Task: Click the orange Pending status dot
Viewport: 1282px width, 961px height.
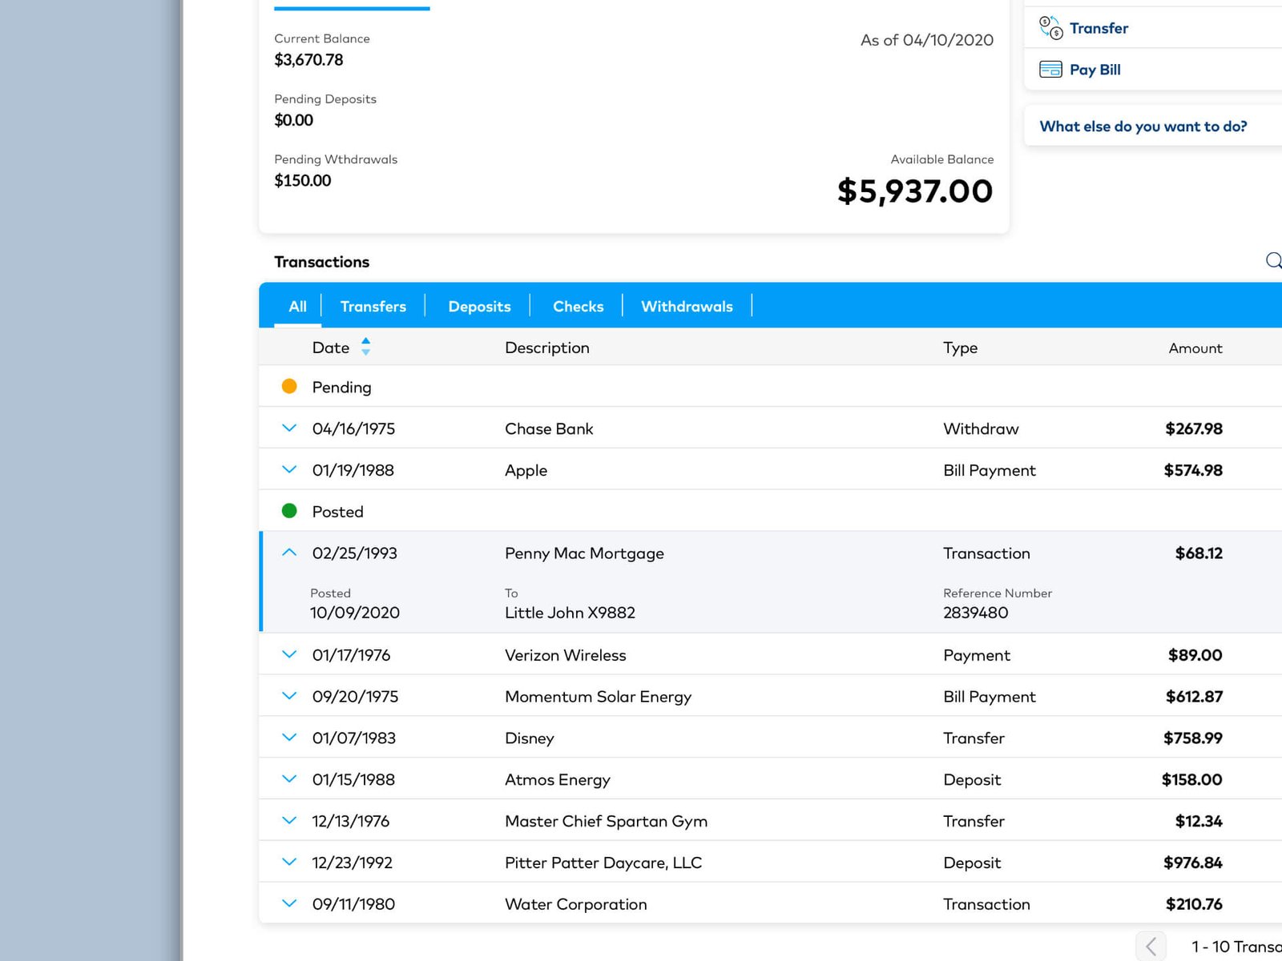Action: pyautogui.click(x=289, y=387)
